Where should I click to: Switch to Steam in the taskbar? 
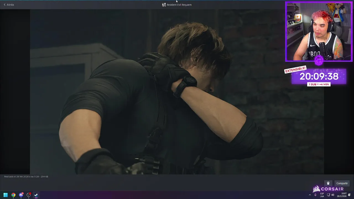pyautogui.click(x=36, y=195)
